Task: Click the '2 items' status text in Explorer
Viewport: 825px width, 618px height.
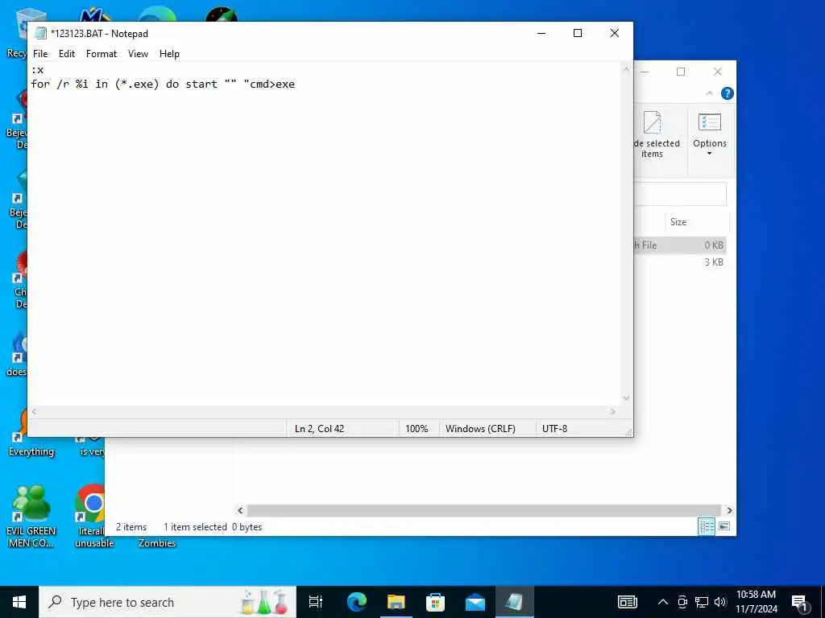Action: pos(131,526)
